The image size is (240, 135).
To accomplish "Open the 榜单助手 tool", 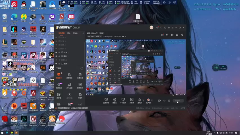I will click(80, 86).
